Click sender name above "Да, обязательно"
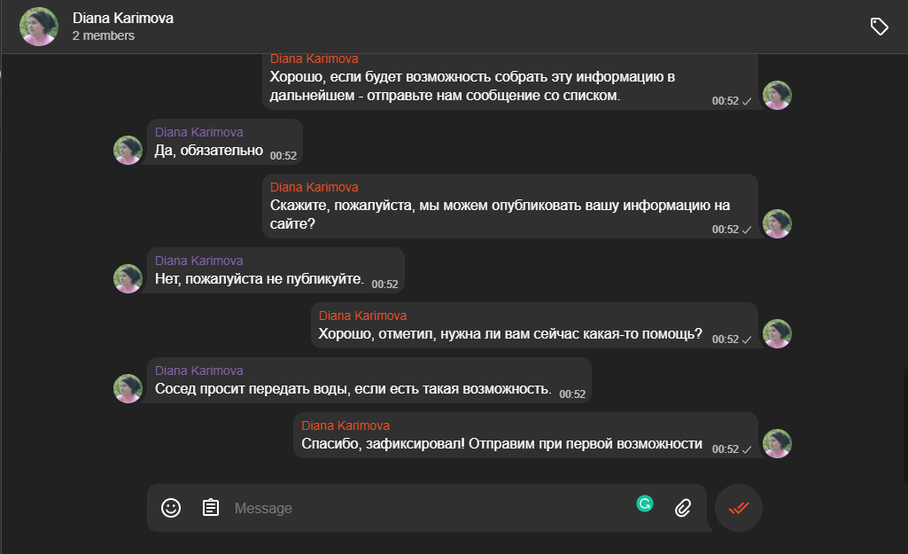Screen dimensions: 908x554 [x=198, y=133]
